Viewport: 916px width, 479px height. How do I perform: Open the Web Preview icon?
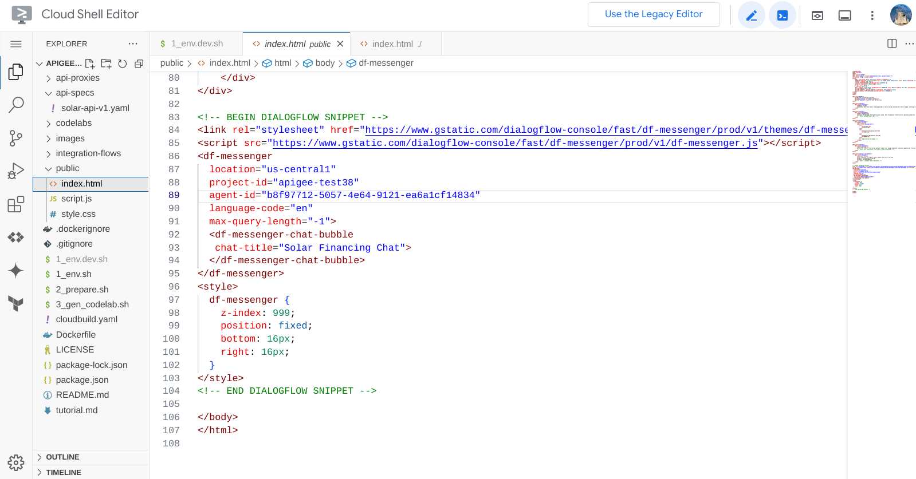coord(817,15)
